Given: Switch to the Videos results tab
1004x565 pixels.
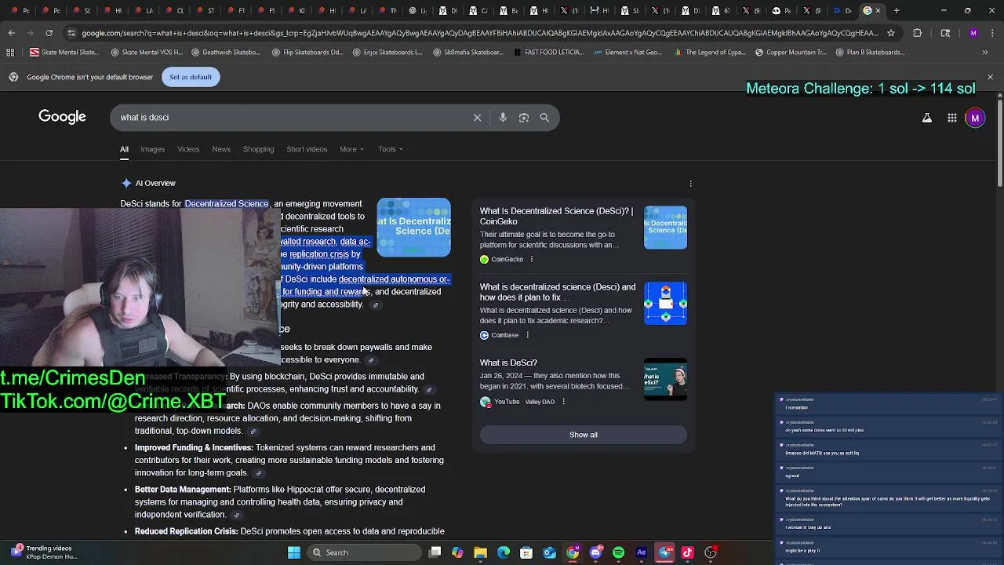Looking at the screenshot, I should pyautogui.click(x=188, y=149).
